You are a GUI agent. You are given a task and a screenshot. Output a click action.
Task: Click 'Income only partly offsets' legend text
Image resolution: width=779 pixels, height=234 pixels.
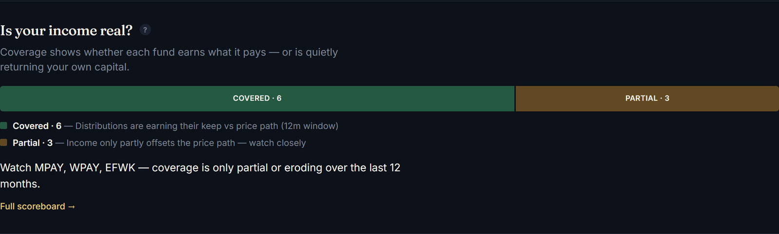click(x=125, y=143)
